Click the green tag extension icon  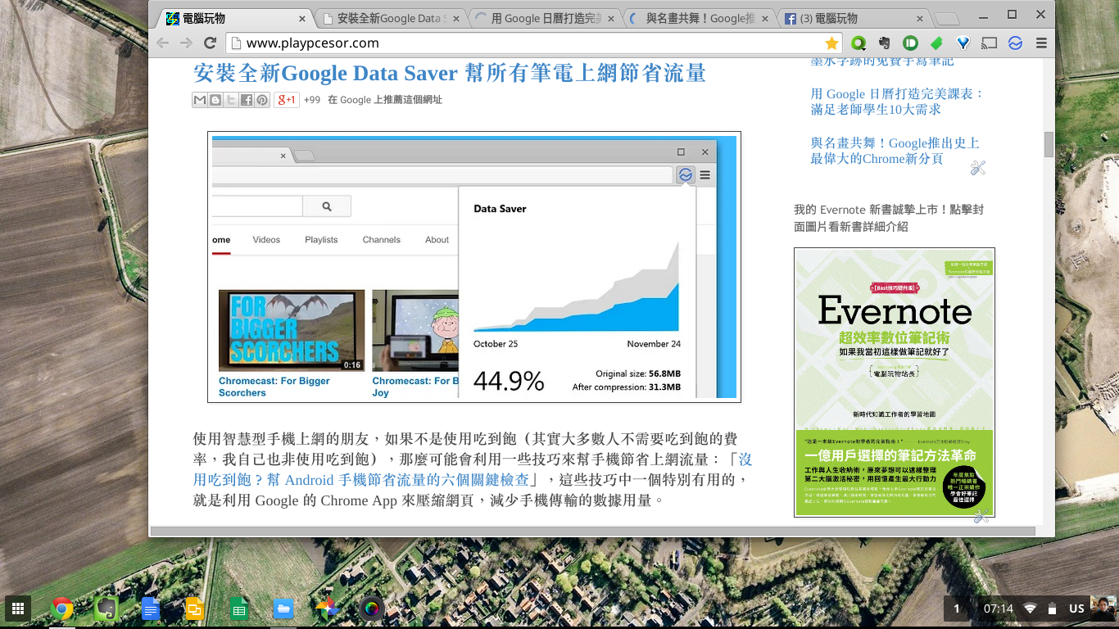pyautogui.click(x=936, y=43)
